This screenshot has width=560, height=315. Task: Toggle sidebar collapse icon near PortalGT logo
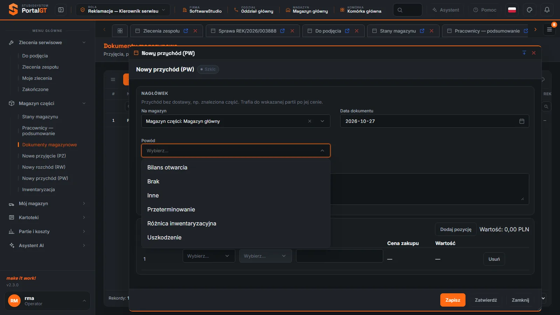[x=61, y=10]
